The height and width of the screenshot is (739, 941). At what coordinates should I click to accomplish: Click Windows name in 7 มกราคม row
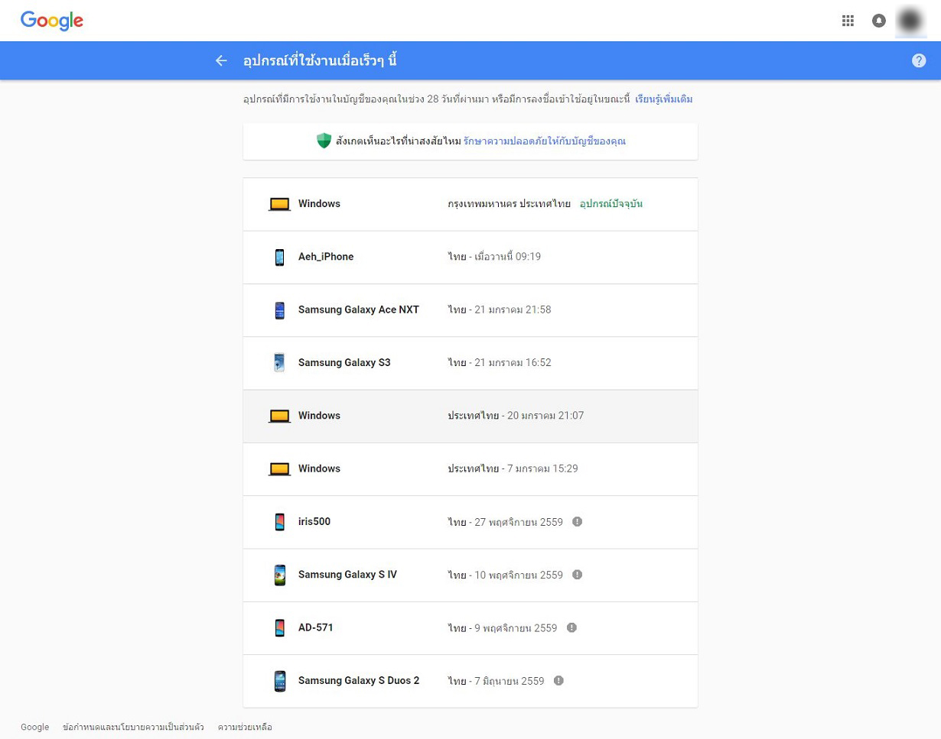319,468
